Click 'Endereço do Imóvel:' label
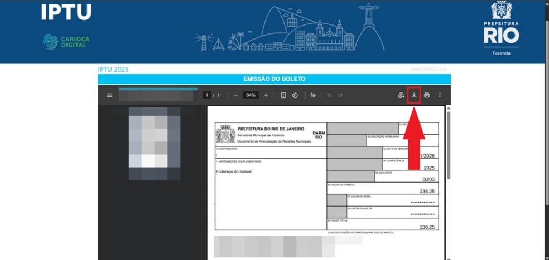Image resolution: width=549 pixels, height=260 pixels. coord(234,171)
